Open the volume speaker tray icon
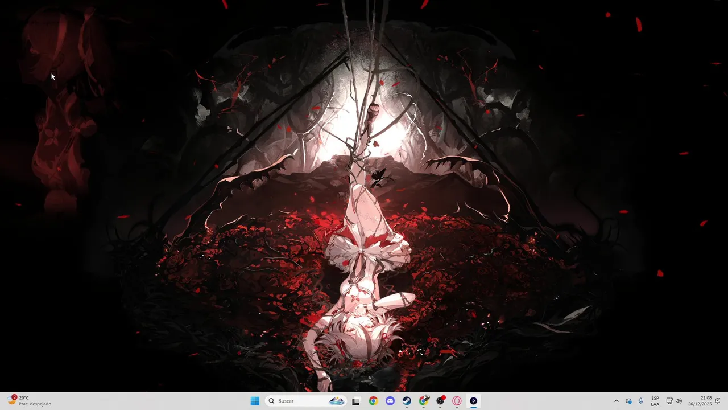The width and height of the screenshot is (728, 410). (679, 401)
